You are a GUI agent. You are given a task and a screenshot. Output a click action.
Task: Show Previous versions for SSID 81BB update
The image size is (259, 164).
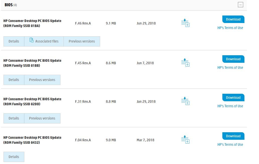pyautogui.click(x=42, y=80)
